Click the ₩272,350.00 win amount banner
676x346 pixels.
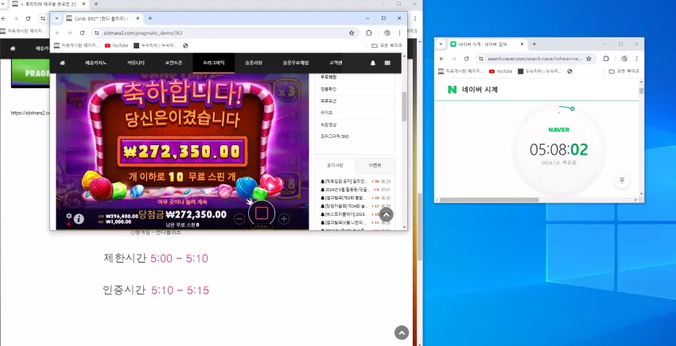point(182,152)
